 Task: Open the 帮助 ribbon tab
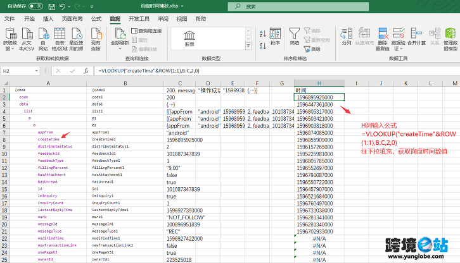click(x=201, y=19)
